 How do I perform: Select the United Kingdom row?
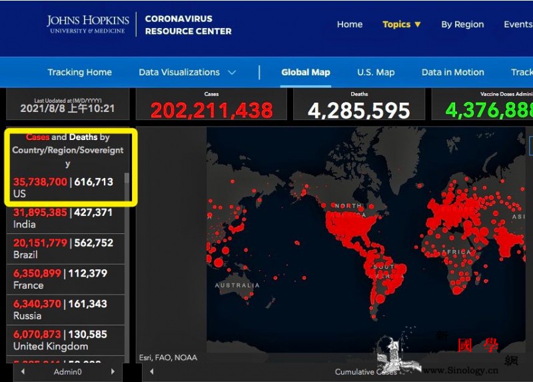(65, 340)
